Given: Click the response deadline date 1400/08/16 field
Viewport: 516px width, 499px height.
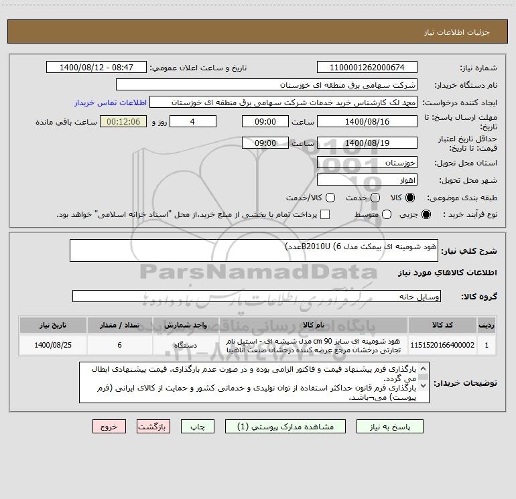Looking at the screenshot, I should [x=367, y=121].
